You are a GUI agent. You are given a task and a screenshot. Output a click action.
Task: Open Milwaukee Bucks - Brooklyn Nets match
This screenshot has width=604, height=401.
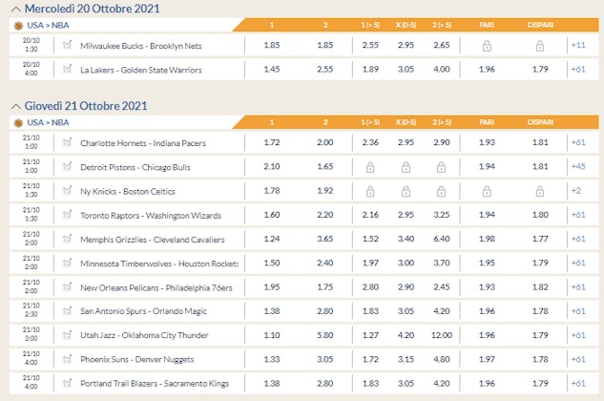[141, 46]
